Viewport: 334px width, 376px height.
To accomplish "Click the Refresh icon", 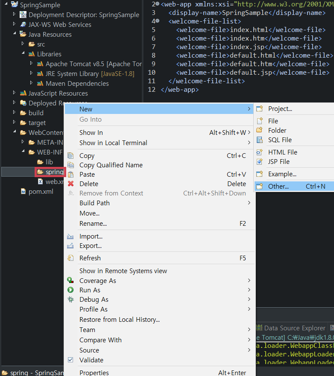I will click(x=70, y=258).
